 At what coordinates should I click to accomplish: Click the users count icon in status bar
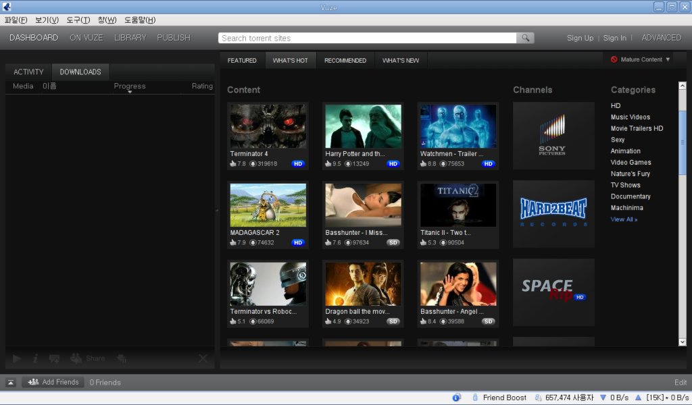click(x=538, y=398)
